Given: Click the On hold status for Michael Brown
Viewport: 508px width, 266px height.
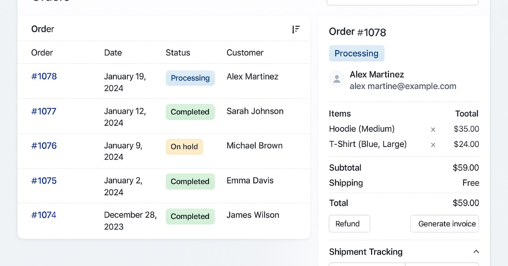Looking at the screenshot, I should coord(184,147).
